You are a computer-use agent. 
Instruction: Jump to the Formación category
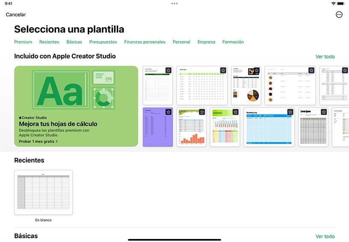coord(233,42)
